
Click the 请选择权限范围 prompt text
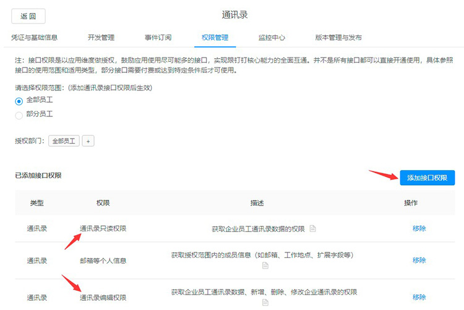coord(84,88)
